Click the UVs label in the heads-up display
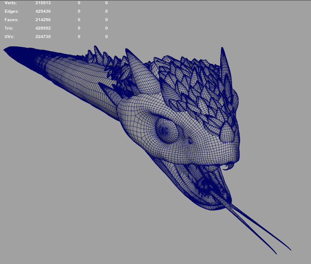311x264 pixels. tap(10, 37)
